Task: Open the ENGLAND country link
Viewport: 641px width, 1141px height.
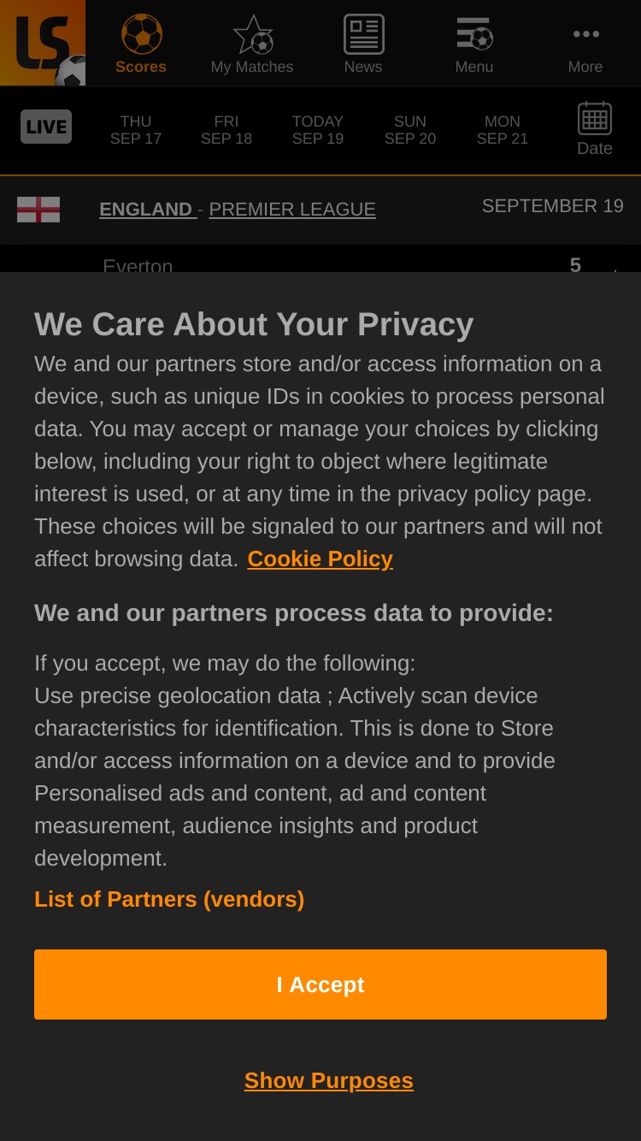Action: (x=146, y=210)
